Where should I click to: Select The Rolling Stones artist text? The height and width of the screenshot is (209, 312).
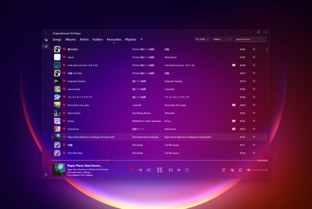coord(141,113)
